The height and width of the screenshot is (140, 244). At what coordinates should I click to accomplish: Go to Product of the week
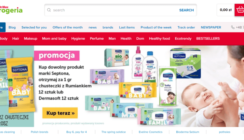(x=156, y=27)
